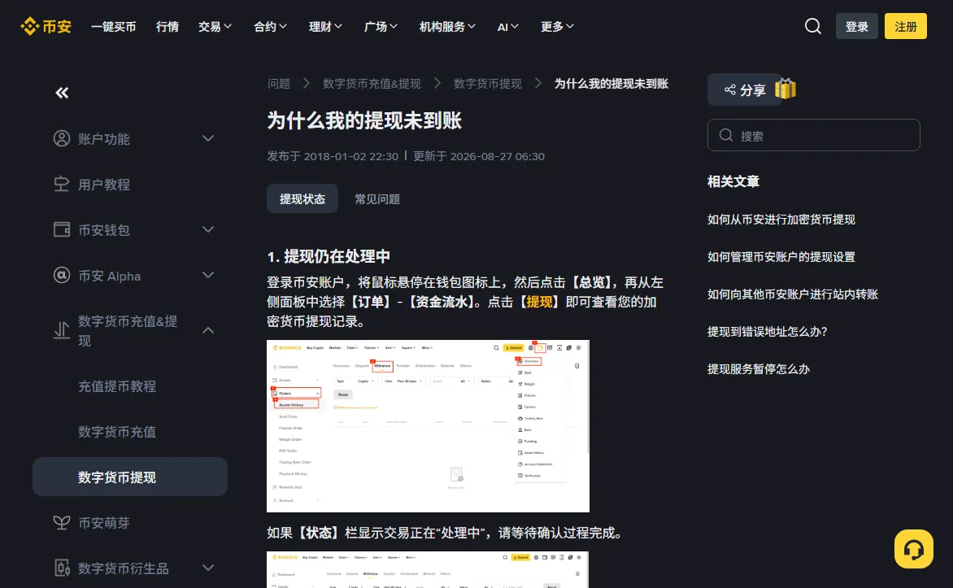The image size is (953, 588).
Task: Open the 理财 dropdown menu
Action: coord(326,27)
